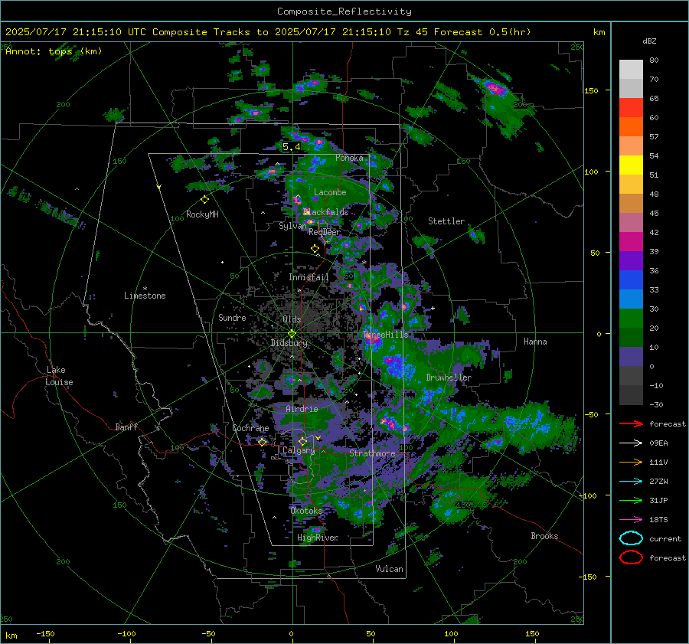Click the yellow diamond marker near Cochrane
This screenshot has height=644, width=689.
tap(263, 443)
